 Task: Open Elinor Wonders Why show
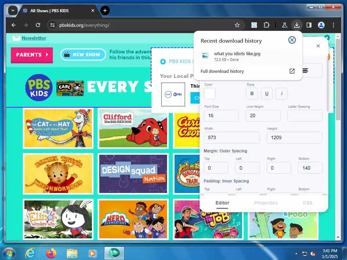click(58, 219)
